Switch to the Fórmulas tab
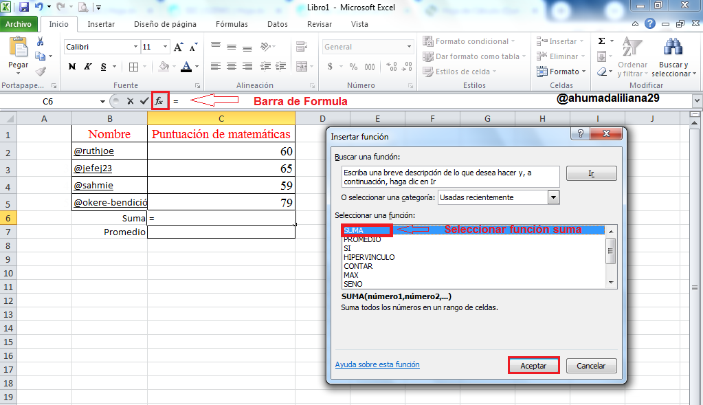 point(232,24)
